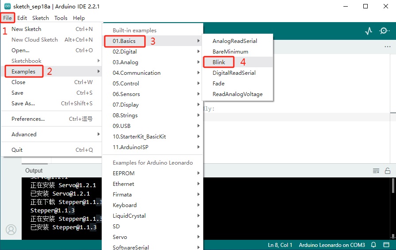Viewport: 396px width, 250px height.
Task: Open the Edit menu
Action: click(x=22, y=18)
